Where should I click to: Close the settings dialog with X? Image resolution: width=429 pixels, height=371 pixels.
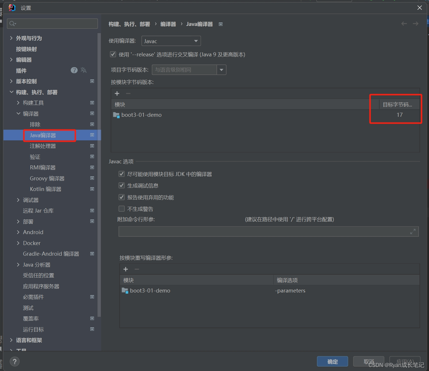click(420, 8)
